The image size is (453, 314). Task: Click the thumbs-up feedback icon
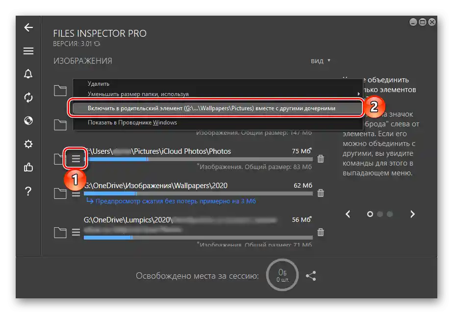(28, 167)
